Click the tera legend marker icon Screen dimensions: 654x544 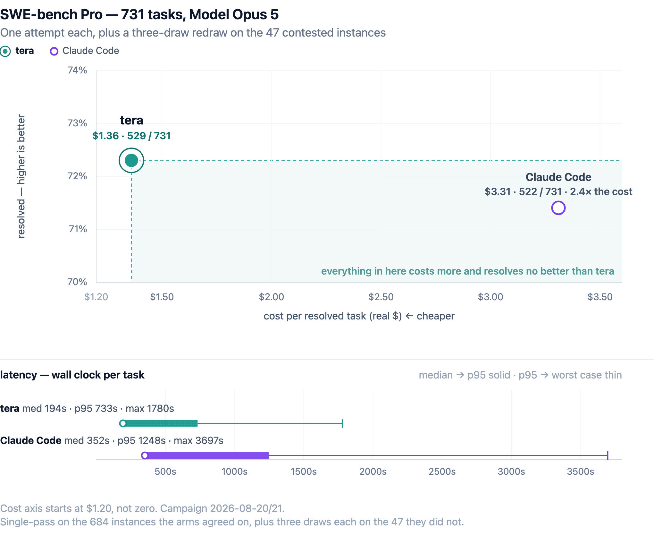click(5, 51)
